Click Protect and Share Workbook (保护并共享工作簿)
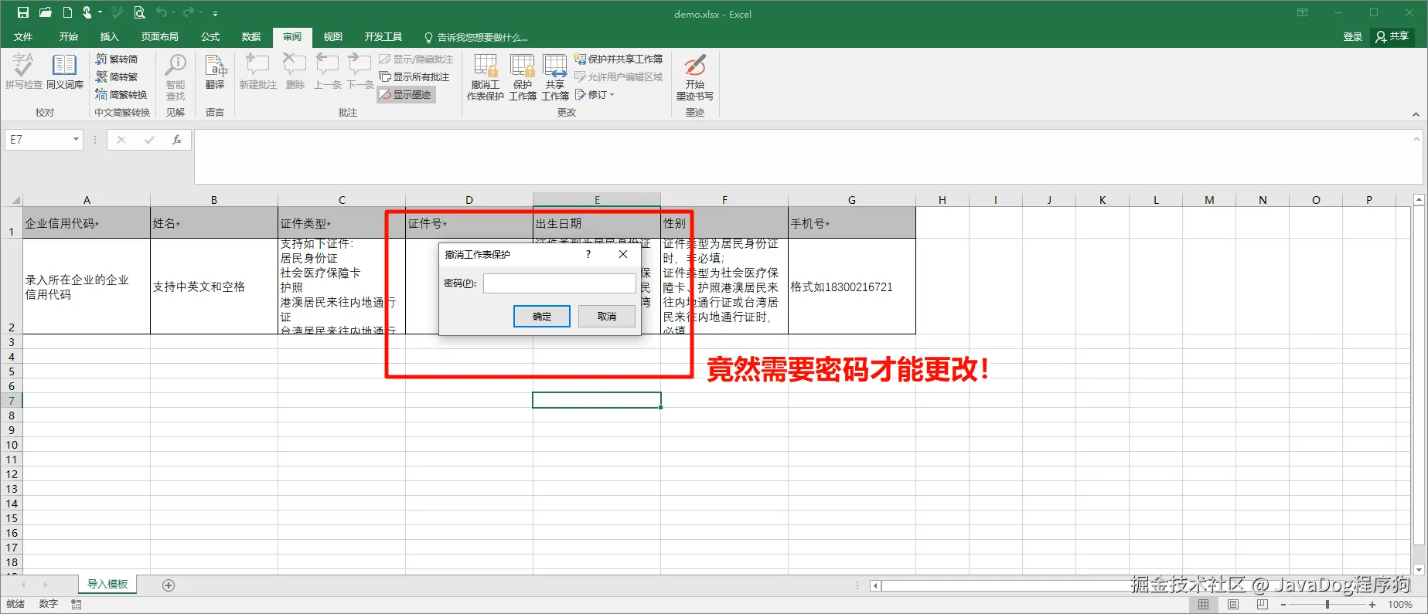Image resolution: width=1428 pixels, height=614 pixels. (619, 59)
